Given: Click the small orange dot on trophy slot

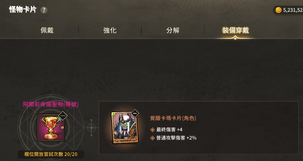Looking at the screenshot, I should tap(62, 128).
